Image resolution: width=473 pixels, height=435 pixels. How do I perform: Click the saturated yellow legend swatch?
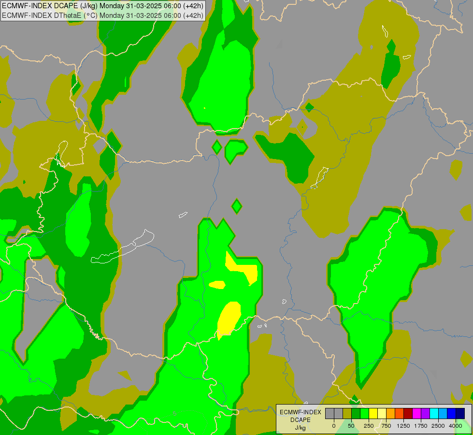[373, 413]
